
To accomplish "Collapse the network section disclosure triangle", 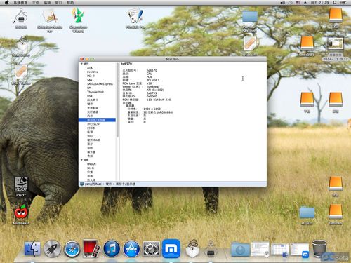I will (81, 160).
